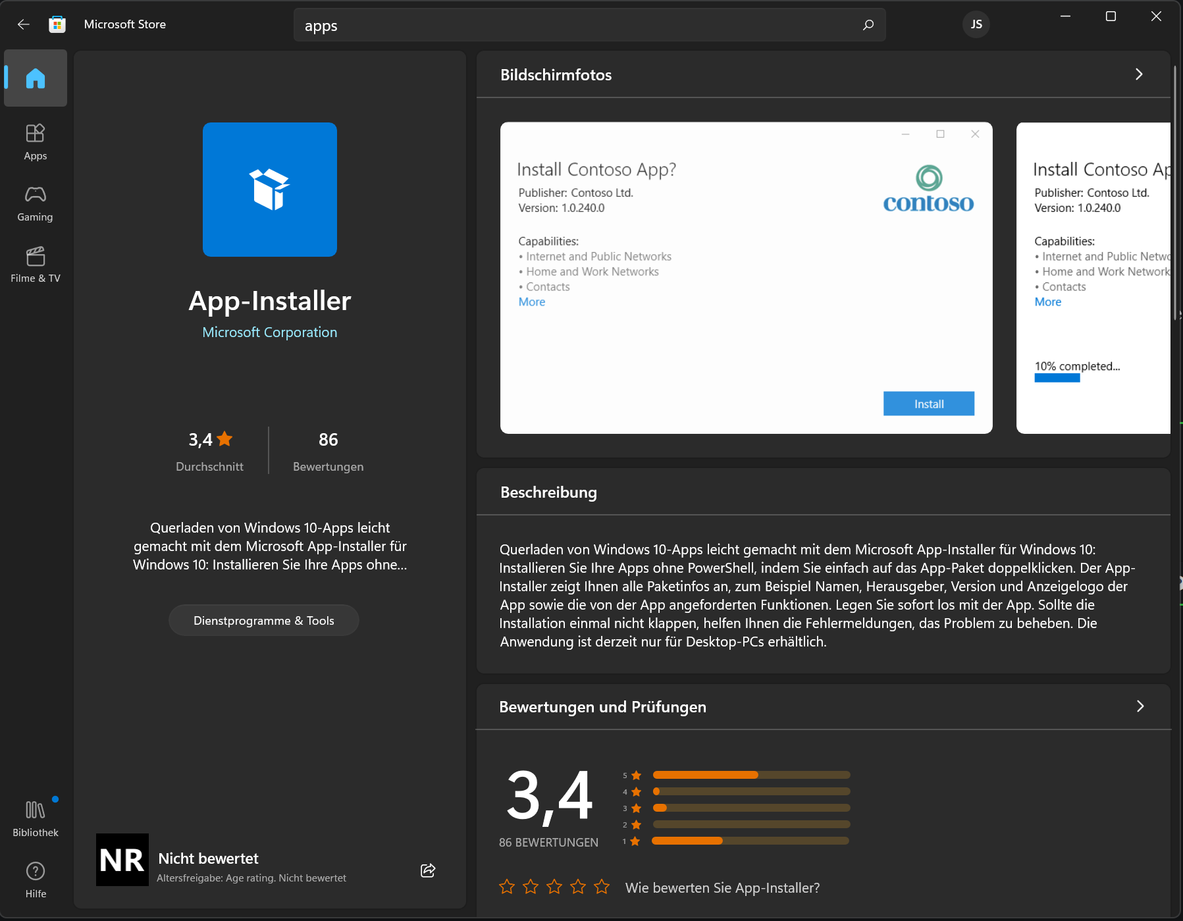1183x921 pixels.
Task: Click the 5-star rating bar
Action: click(751, 775)
